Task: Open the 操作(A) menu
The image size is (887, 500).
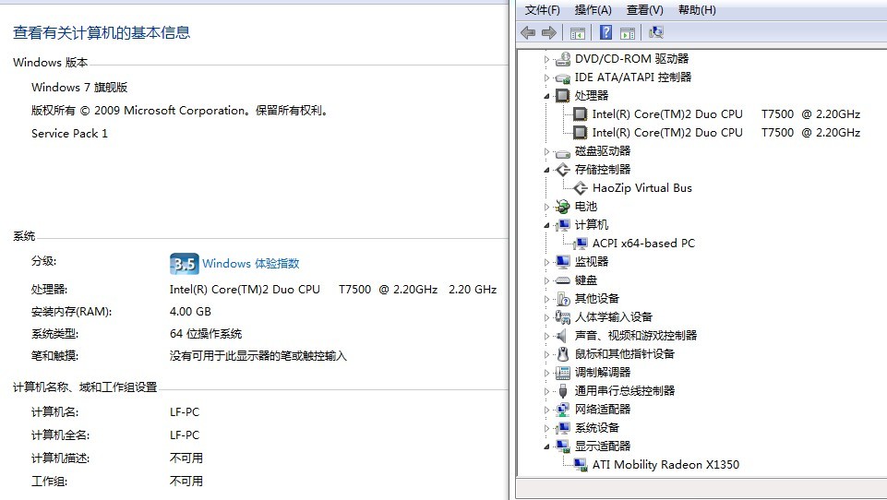Action: pyautogui.click(x=593, y=10)
